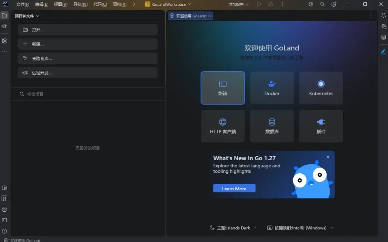Click the 克隆仓库... clone repository button
Image resolution: width=388 pixels, height=242 pixels.
[88, 58]
